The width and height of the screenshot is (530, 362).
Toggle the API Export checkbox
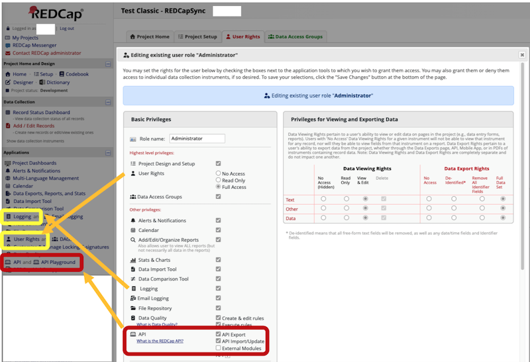click(219, 334)
